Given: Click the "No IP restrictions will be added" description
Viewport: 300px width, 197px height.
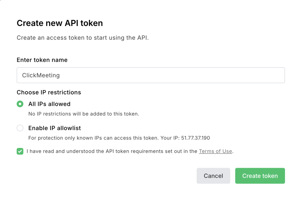Looking at the screenshot, I should [83, 114].
